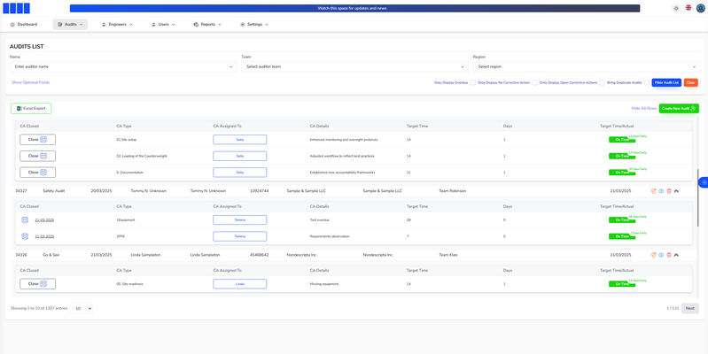Click the Filter Audit List button
Viewport: 708px width, 354px height.
(666, 82)
